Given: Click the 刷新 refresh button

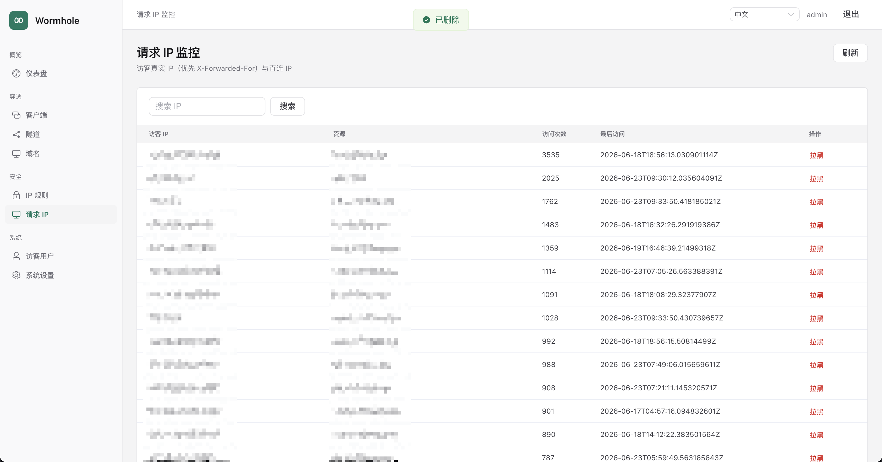Looking at the screenshot, I should pyautogui.click(x=850, y=53).
